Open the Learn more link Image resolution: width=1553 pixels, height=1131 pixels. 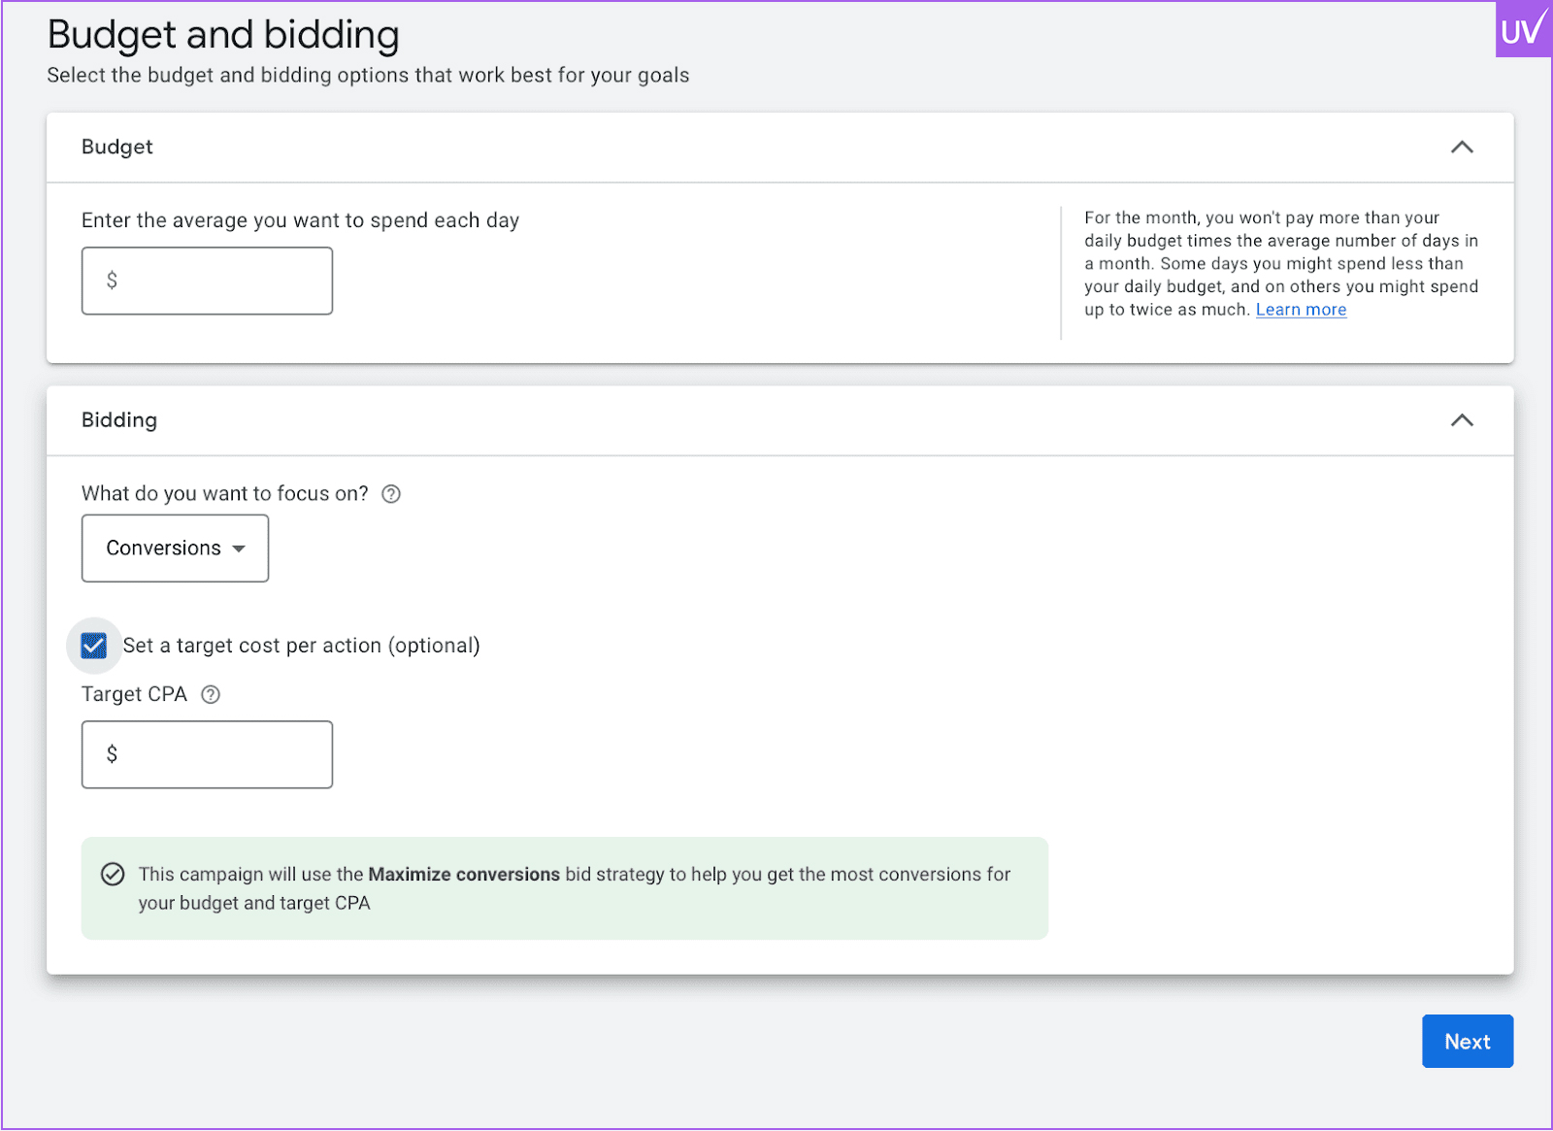tap(1301, 310)
